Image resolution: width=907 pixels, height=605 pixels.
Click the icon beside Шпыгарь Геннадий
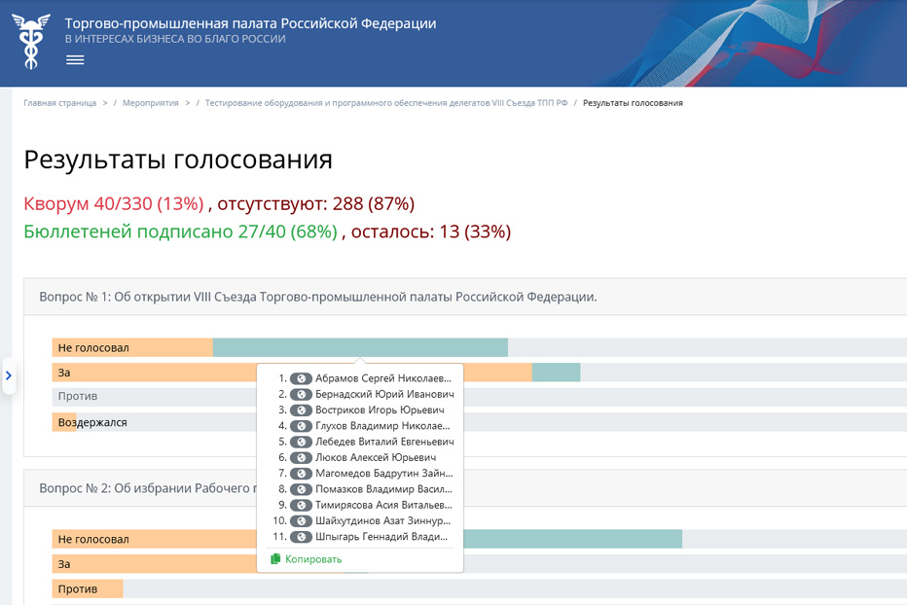pos(301,536)
